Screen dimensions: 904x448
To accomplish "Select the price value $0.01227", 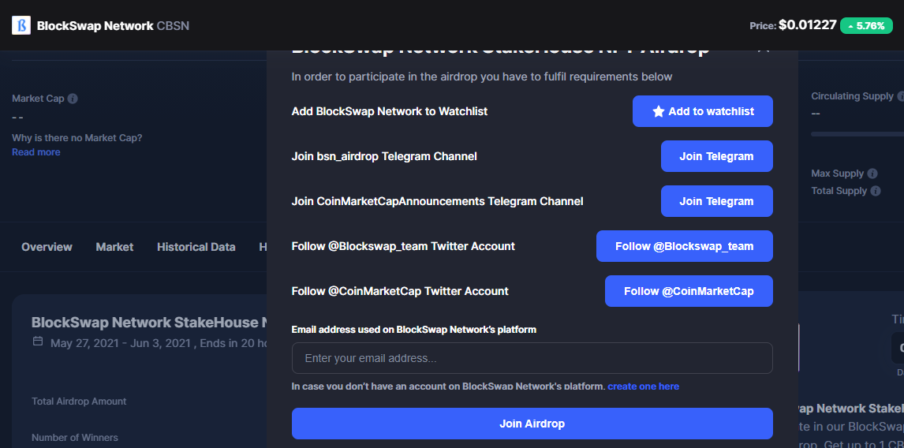I will [807, 25].
